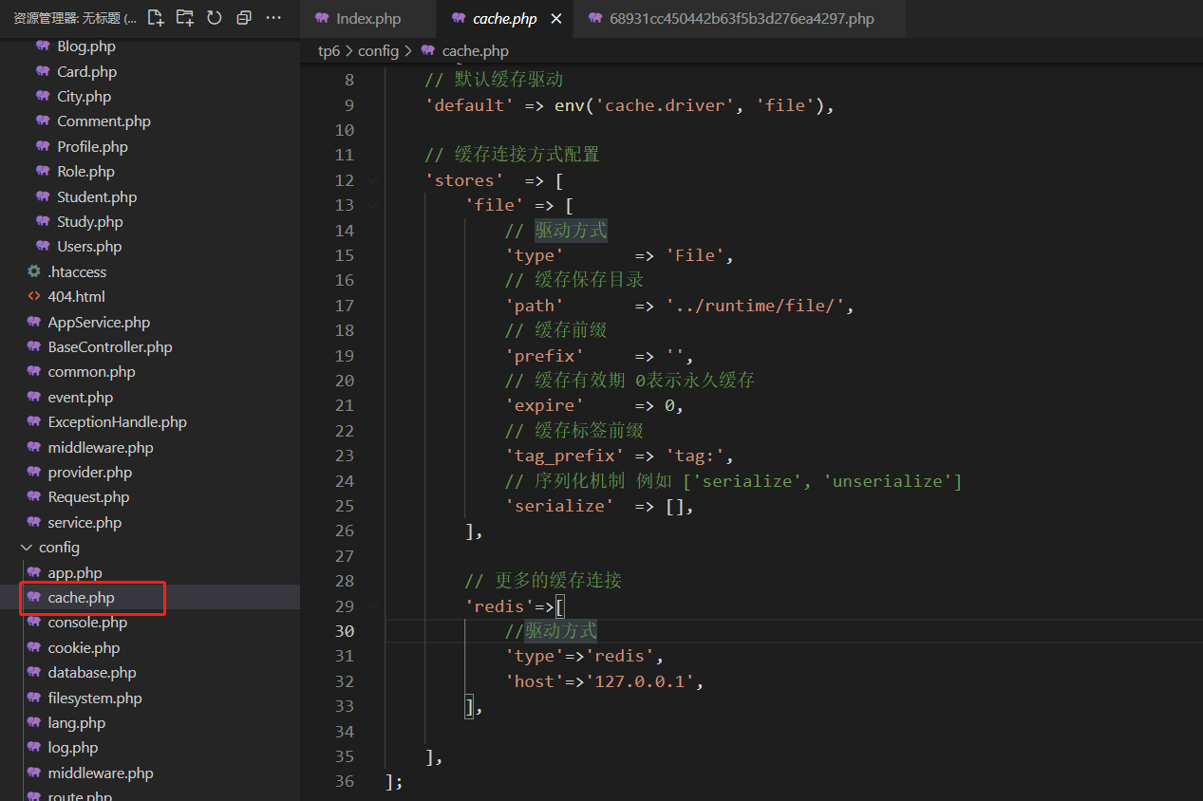Open console.php in the config folder
The image size is (1203, 801).
(x=87, y=623)
